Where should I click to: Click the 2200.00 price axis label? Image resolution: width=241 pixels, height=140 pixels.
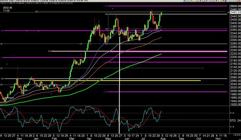pyautogui.click(x=236, y=57)
